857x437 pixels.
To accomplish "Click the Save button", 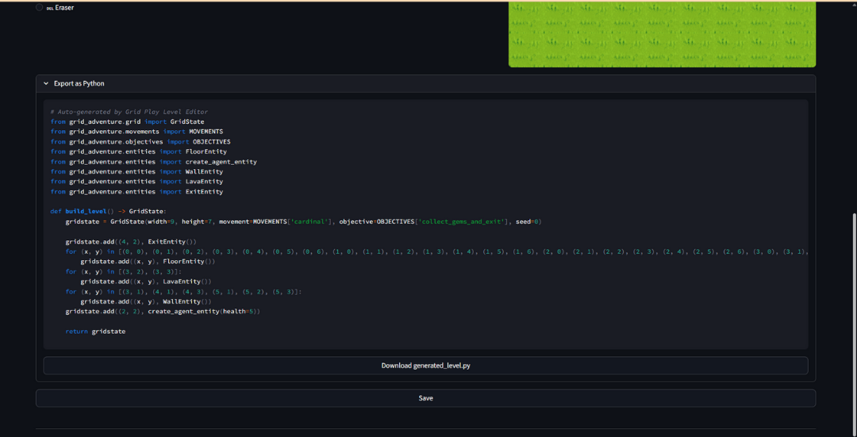I will pyautogui.click(x=425, y=398).
